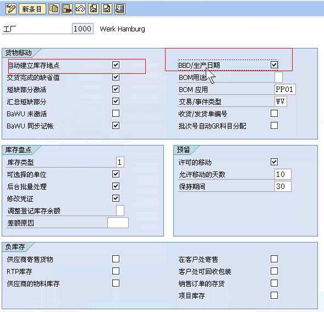Enable 供应商的物料库存 checkbox
324x312 pixels.
[116, 283]
